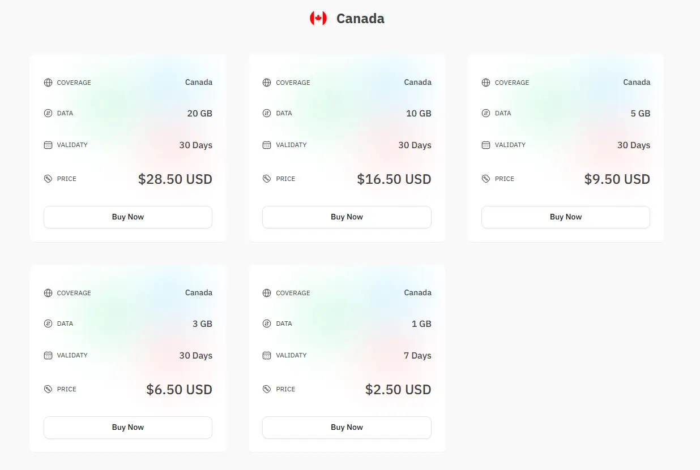This screenshot has width=700, height=470.
Task: Click the $28.50 USD price text
Action: [x=175, y=179]
